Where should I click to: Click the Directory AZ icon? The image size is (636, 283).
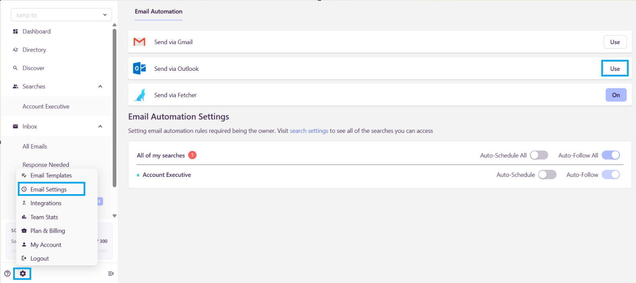pos(15,50)
